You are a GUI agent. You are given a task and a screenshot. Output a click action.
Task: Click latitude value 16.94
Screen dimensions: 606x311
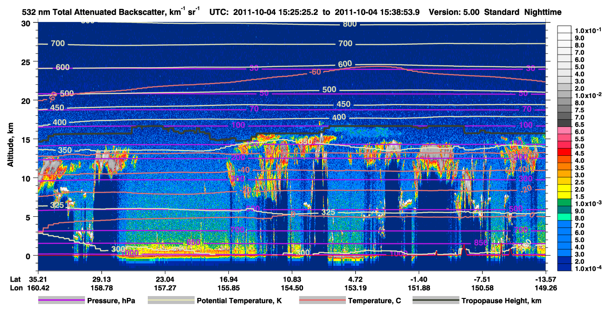point(228,279)
